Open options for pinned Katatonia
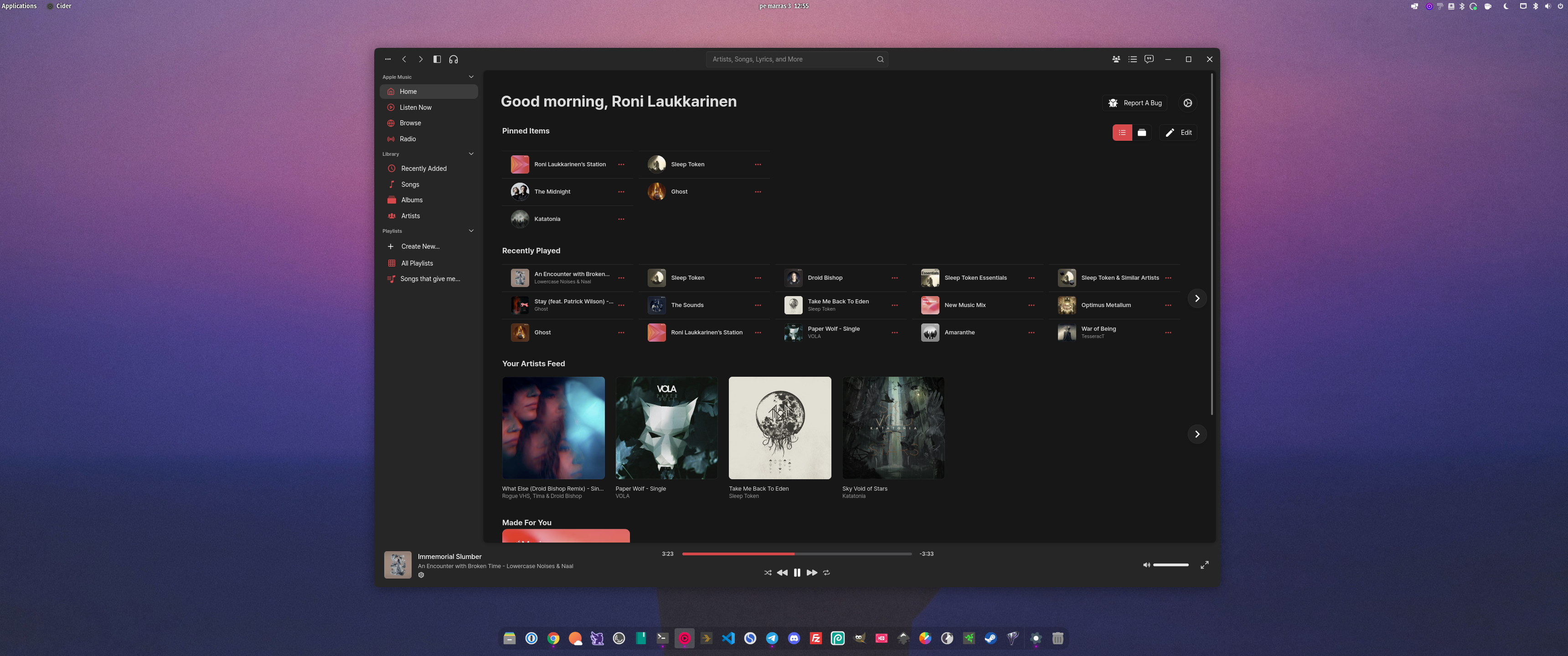This screenshot has width=1568, height=656. click(621, 219)
